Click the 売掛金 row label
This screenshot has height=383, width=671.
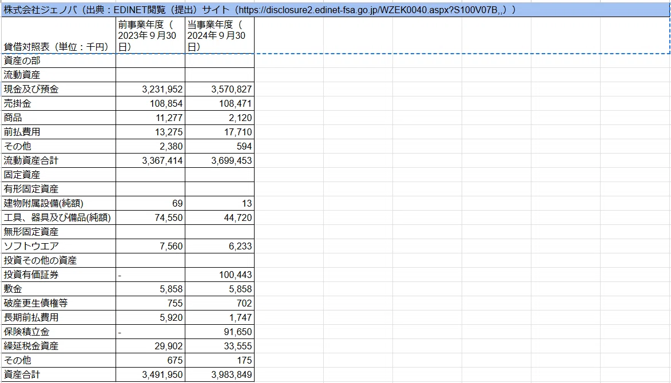pyautogui.click(x=58, y=104)
